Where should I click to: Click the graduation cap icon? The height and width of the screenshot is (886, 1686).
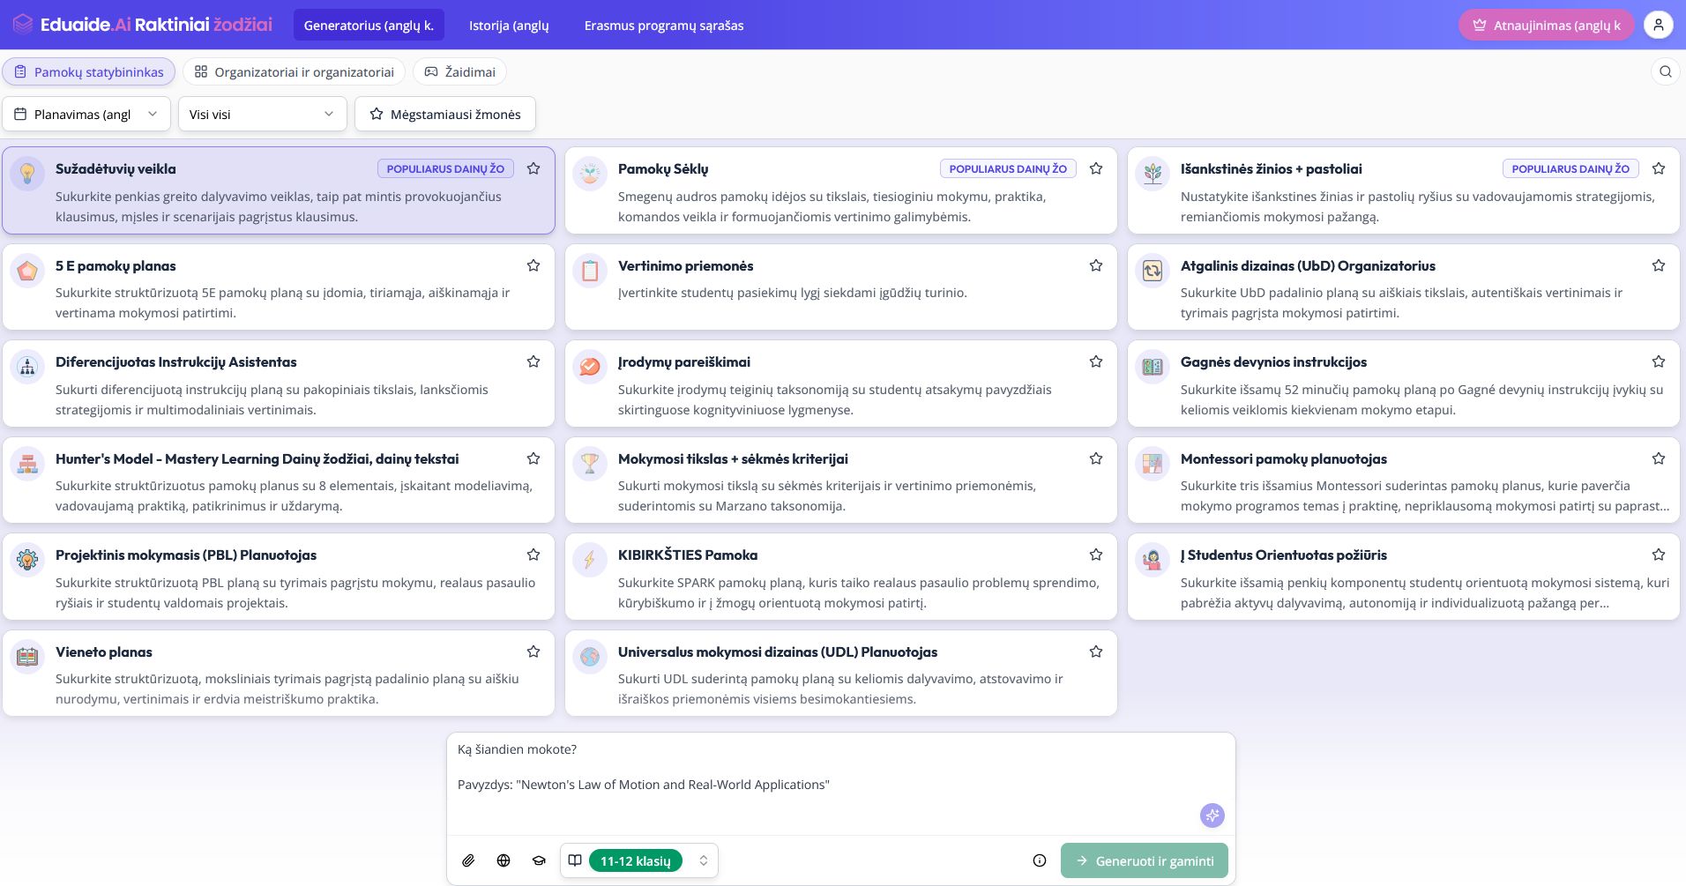point(539,860)
